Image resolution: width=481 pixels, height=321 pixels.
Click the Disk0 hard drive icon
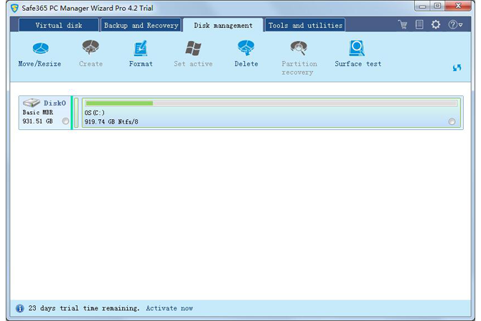click(32, 103)
